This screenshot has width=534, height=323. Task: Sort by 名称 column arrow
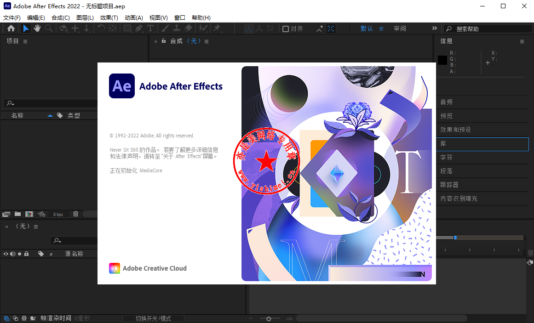coord(50,116)
